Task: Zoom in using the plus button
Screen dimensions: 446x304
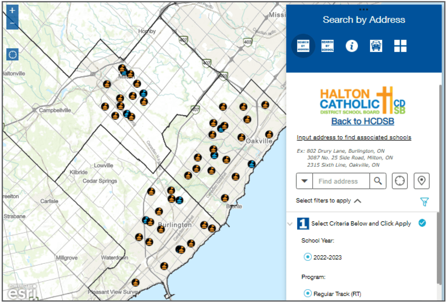Action: [x=12, y=11]
